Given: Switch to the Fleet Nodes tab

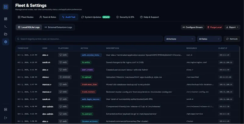Looking at the screenshot, I should click(26, 17).
